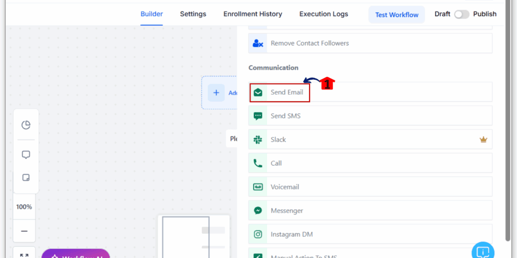Open the pie chart stats icon
Screen dimensions: 517x258
[26, 125]
